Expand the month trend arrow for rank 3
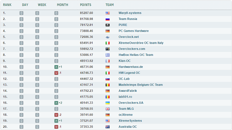This screenshot has height=130, width=232. click(x=56, y=25)
